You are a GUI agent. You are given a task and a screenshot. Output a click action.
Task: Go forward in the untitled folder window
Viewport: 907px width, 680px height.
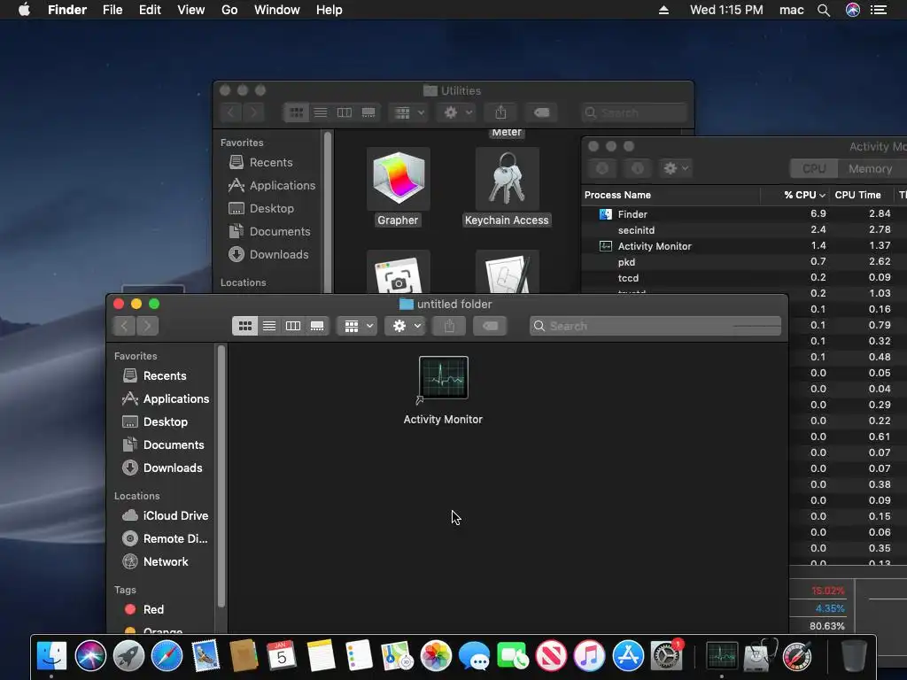tap(148, 326)
